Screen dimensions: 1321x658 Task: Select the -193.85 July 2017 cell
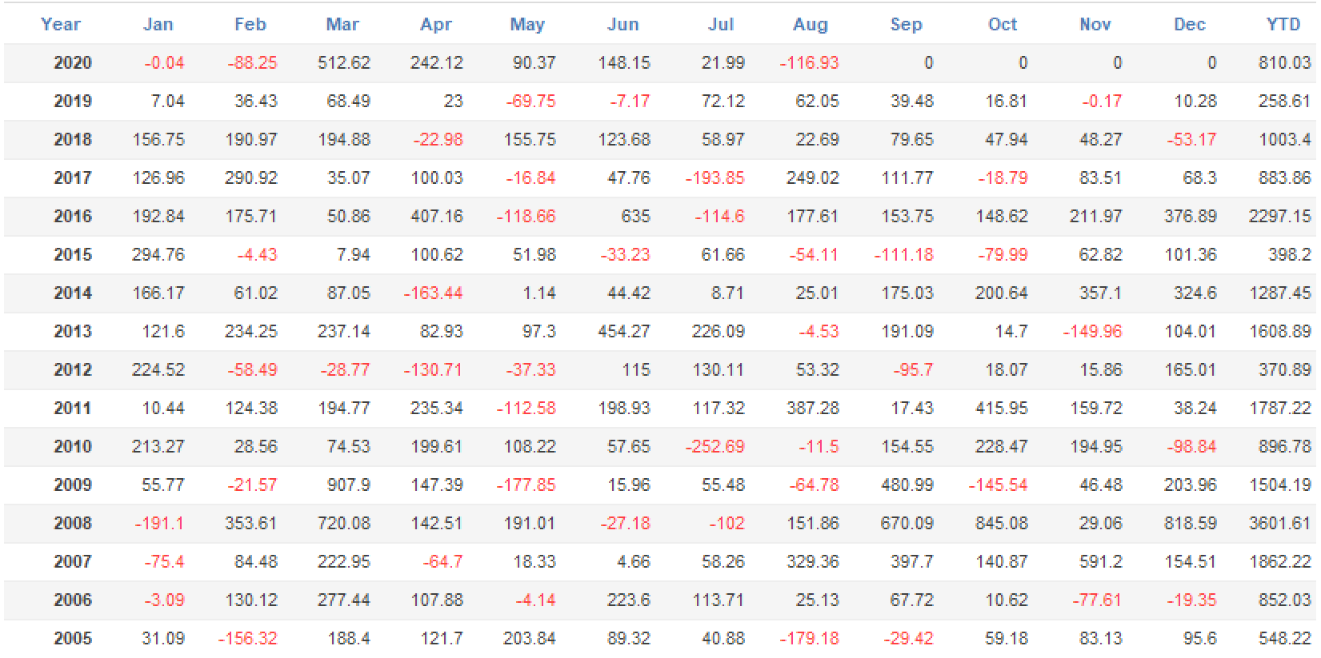[x=715, y=178]
